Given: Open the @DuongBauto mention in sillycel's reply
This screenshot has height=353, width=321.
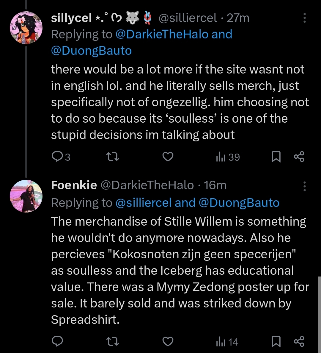Looking at the screenshot, I should coord(91,51).
